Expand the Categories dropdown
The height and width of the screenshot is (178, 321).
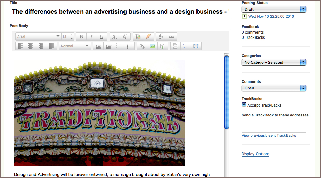[274, 62]
